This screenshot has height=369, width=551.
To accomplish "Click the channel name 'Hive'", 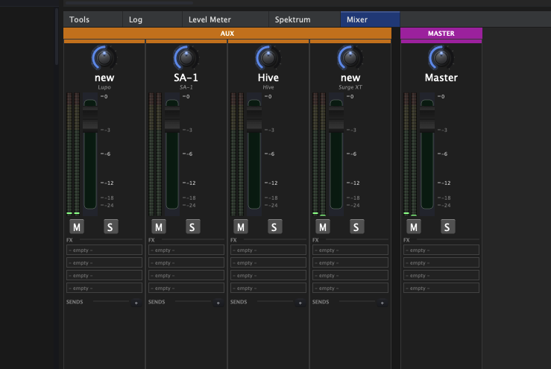I will 268,78.
